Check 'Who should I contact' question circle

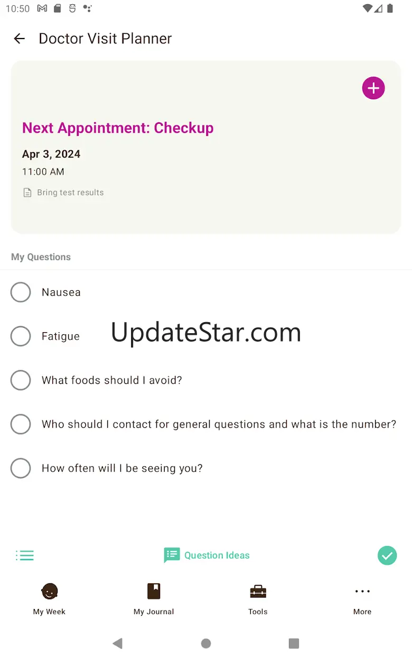click(21, 424)
